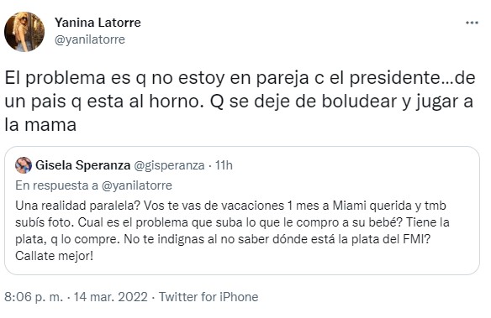Visit Gisela Speranza's profile name link
Screen dimensions: 491x318
pos(82,165)
